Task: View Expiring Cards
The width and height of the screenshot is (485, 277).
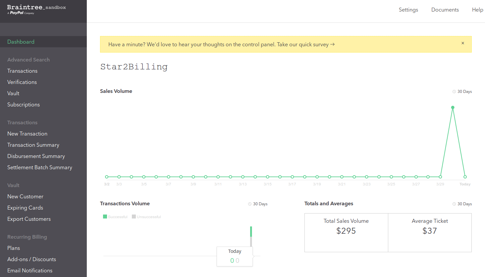Action: pos(25,208)
